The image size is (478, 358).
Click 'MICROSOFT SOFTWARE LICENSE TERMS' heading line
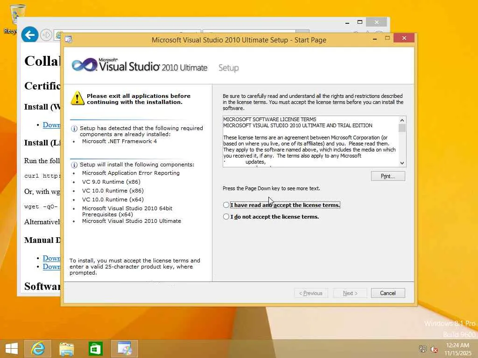point(270,119)
